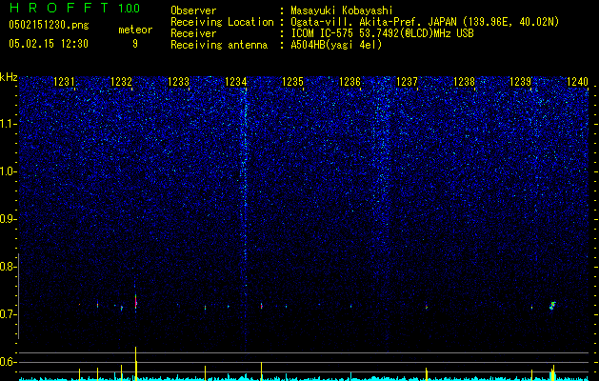Click the 0.7 kHz axis label

pos(8,314)
